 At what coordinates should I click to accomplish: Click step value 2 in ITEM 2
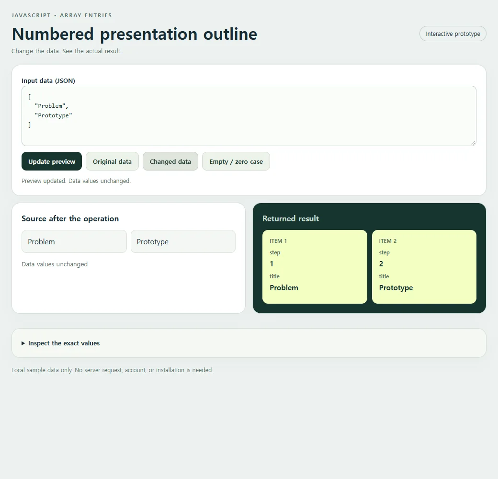pyautogui.click(x=381, y=263)
